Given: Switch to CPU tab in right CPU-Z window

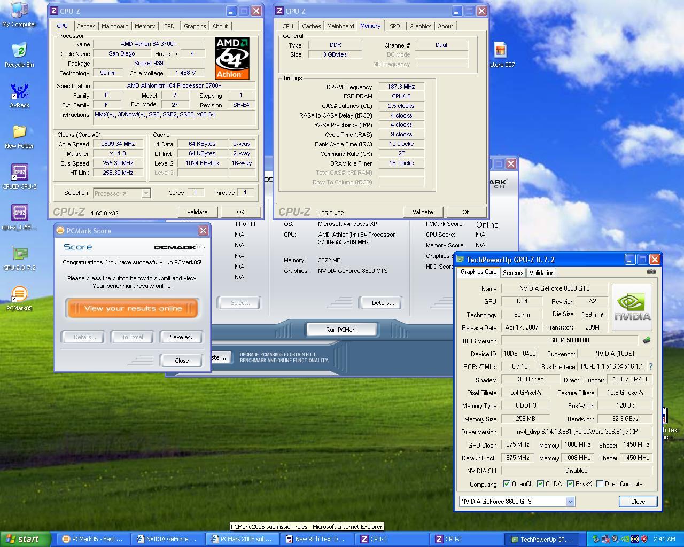Looking at the screenshot, I should 288,26.
